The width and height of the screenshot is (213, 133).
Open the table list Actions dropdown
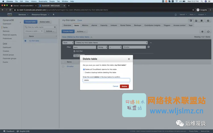pyautogui.click(x=50, y=31)
